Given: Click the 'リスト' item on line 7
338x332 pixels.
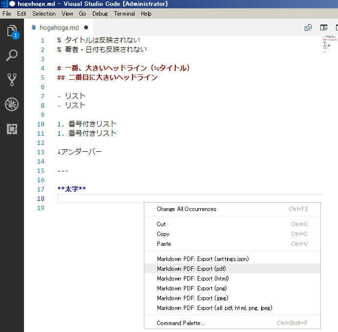Looking at the screenshot, I should (75, 96).
